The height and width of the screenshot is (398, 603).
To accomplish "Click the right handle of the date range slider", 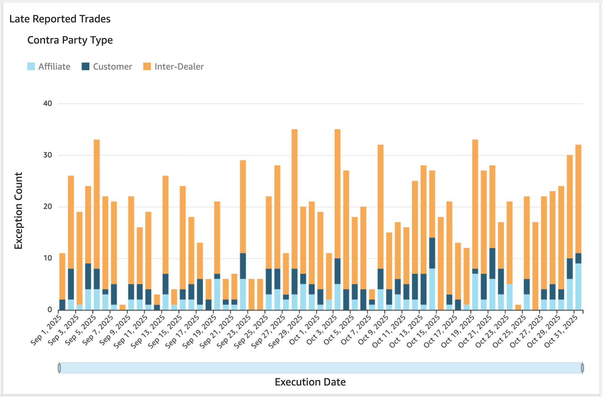I will pos(582,368).
